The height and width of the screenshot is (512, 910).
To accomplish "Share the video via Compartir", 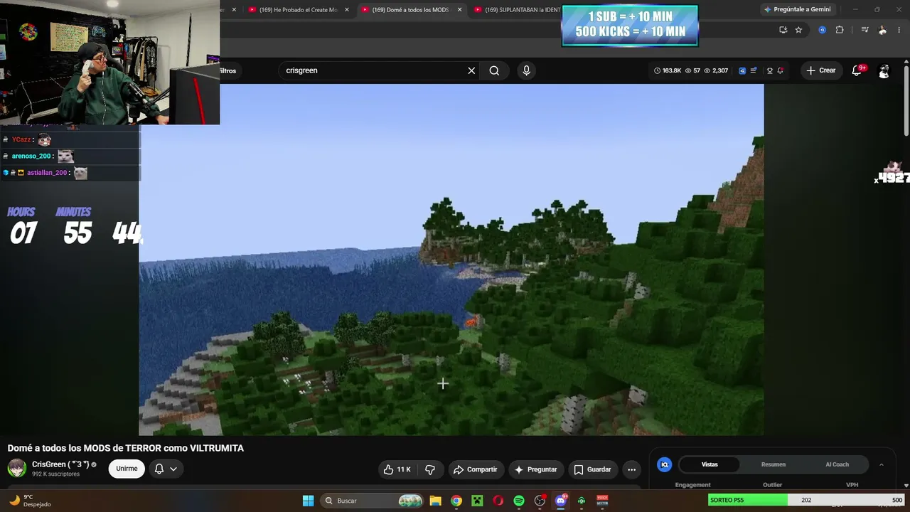I will tap(475, 469).
